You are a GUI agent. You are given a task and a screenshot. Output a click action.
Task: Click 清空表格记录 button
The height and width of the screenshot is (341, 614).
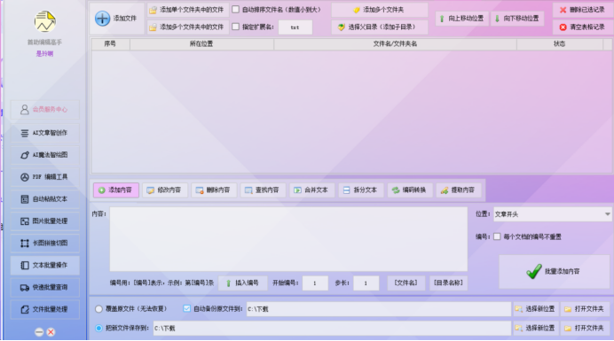tap(583, 27)
